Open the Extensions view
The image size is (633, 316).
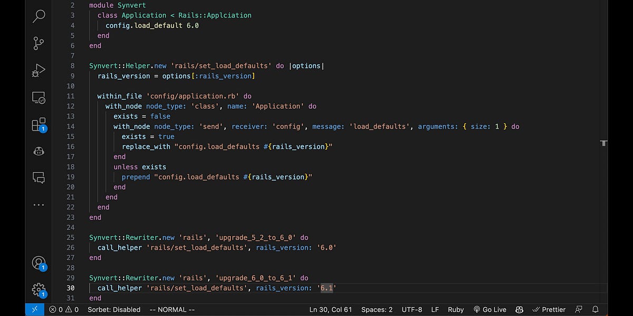point(38,125)
